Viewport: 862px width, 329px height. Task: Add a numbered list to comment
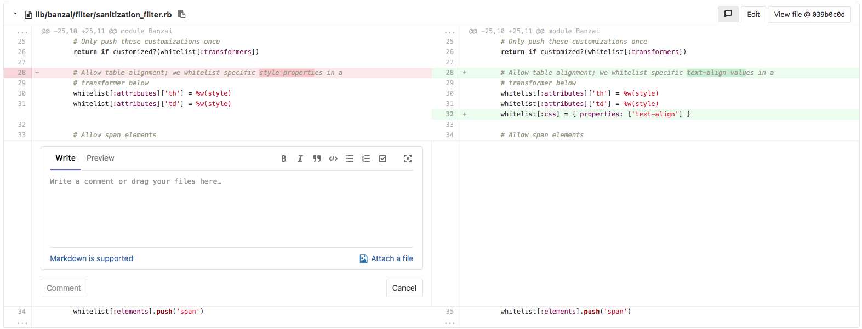[366, 158]
